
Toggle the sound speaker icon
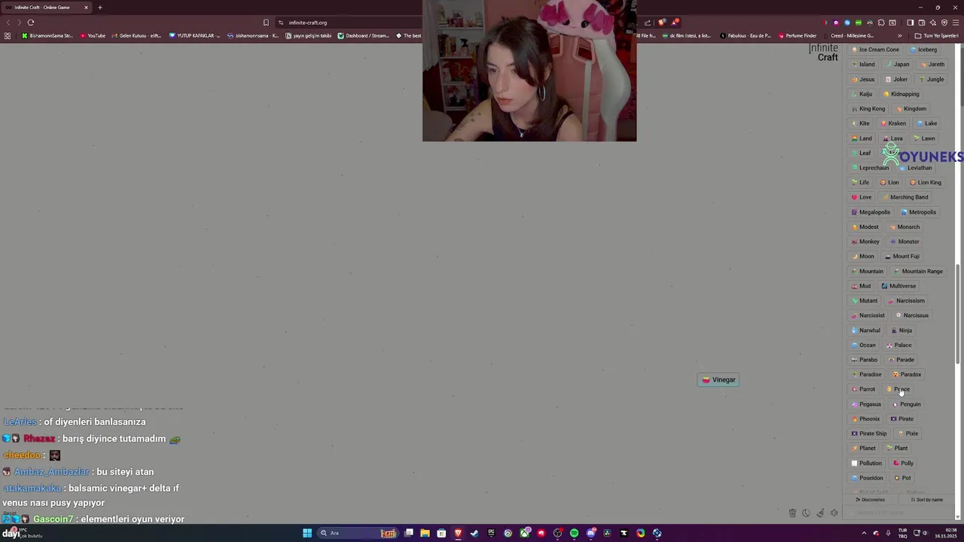(834, 513)
